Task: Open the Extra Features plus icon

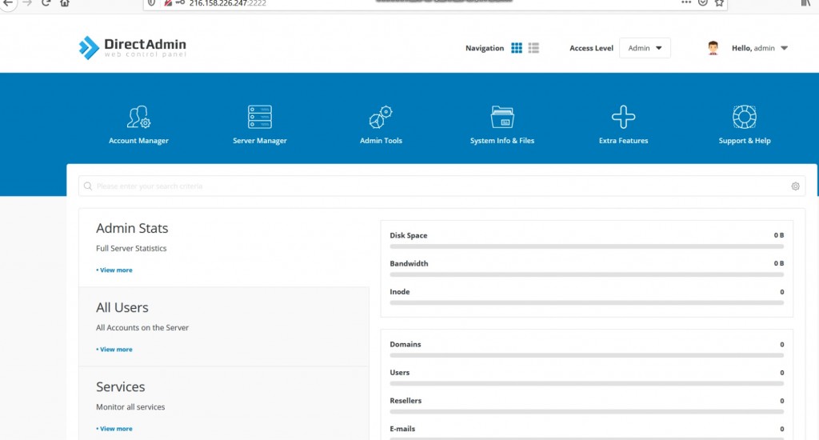Action: [x=623, y=117]
